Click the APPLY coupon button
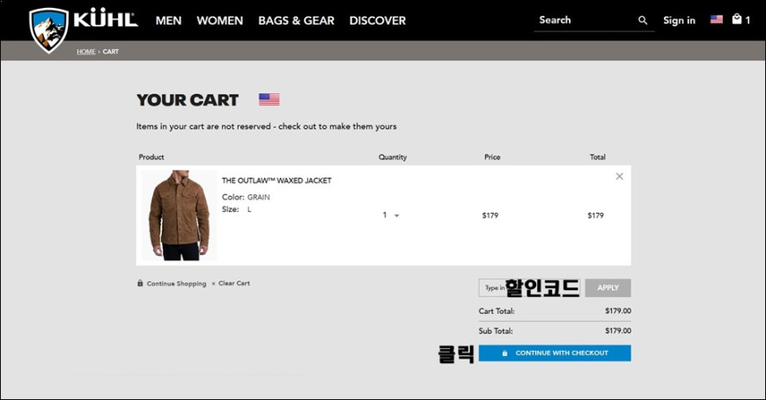This screenshot has width=766, height=400. [x=608, y=287]
